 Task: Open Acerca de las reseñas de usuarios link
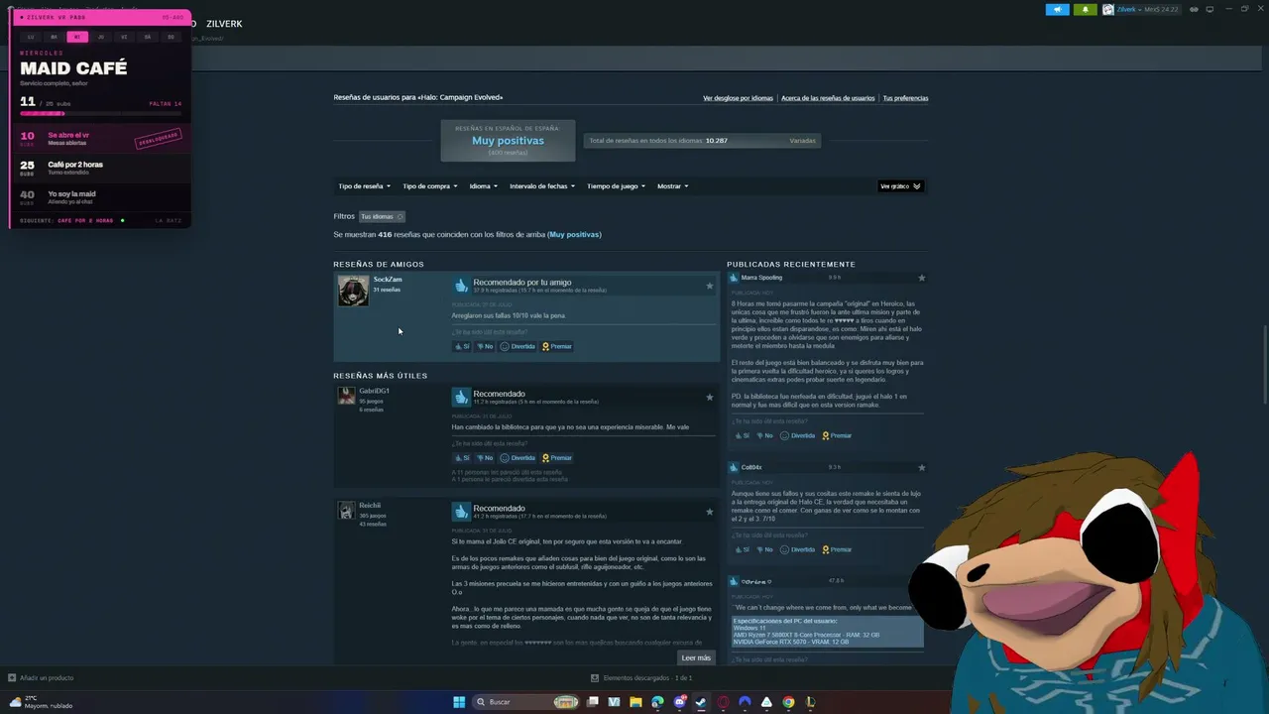828,98
